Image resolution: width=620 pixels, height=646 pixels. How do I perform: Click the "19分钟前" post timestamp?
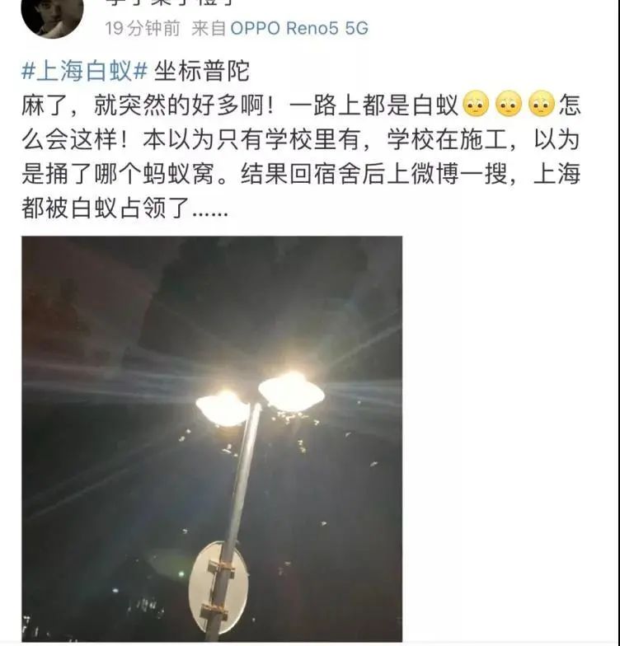tap(142, 28)
